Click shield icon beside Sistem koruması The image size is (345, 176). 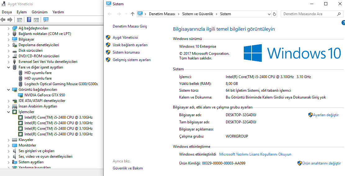tap(108, 52)
